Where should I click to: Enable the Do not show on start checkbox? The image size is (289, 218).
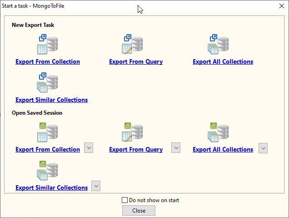[125, 200]
